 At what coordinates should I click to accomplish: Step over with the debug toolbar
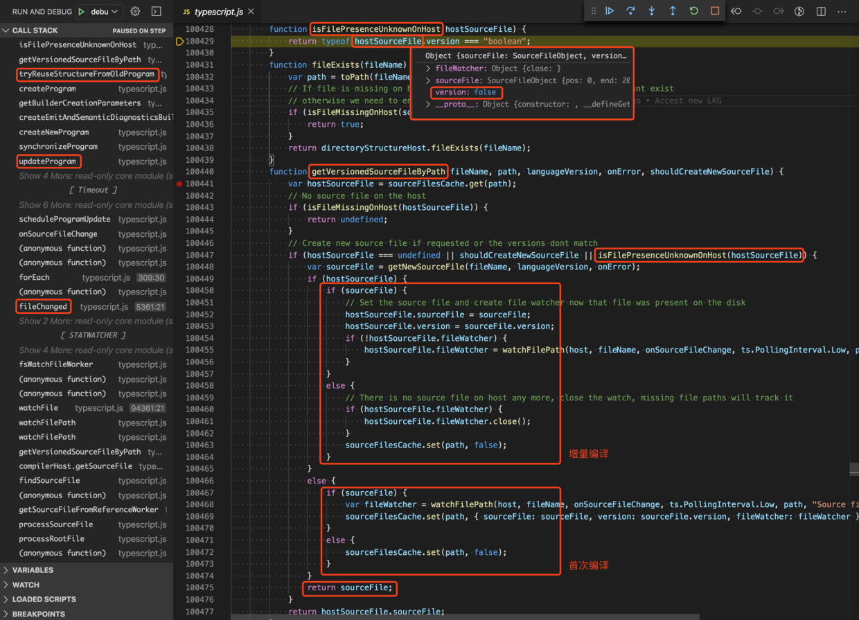(630, 11)
